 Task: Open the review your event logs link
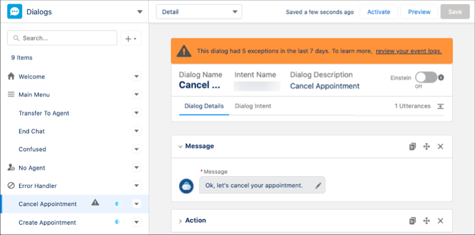pyautogui.click(x=409, y=51)
